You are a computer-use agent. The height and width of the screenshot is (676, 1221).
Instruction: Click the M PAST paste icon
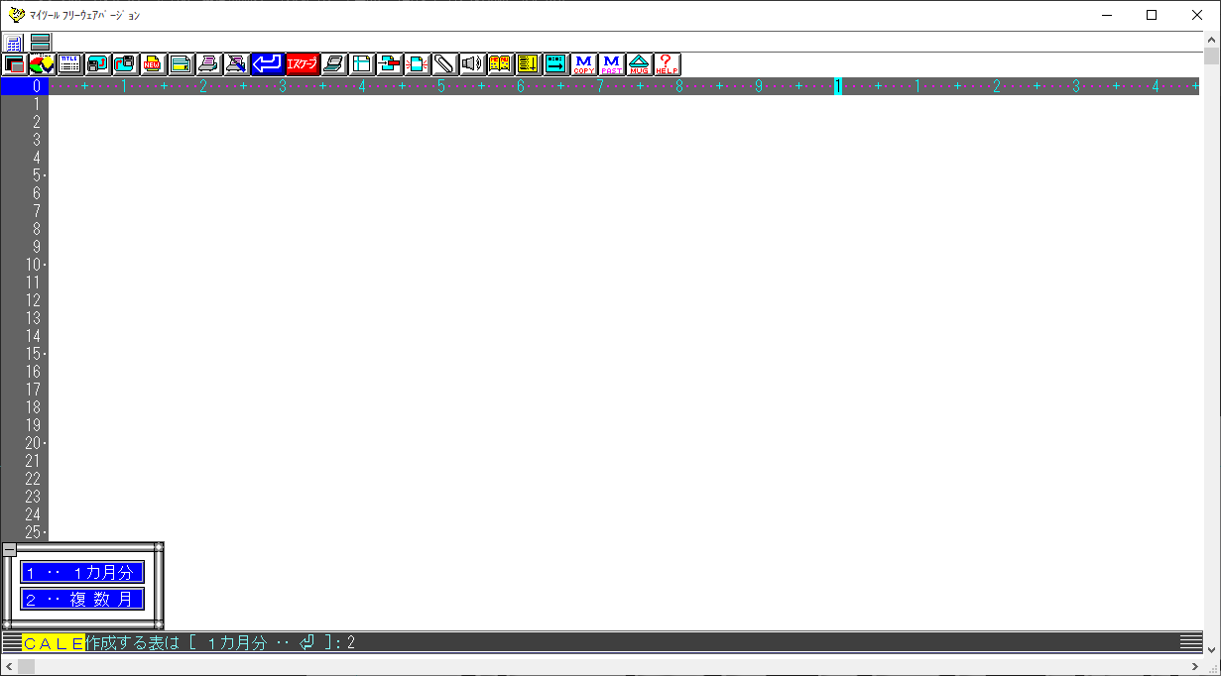pos(611,64)
